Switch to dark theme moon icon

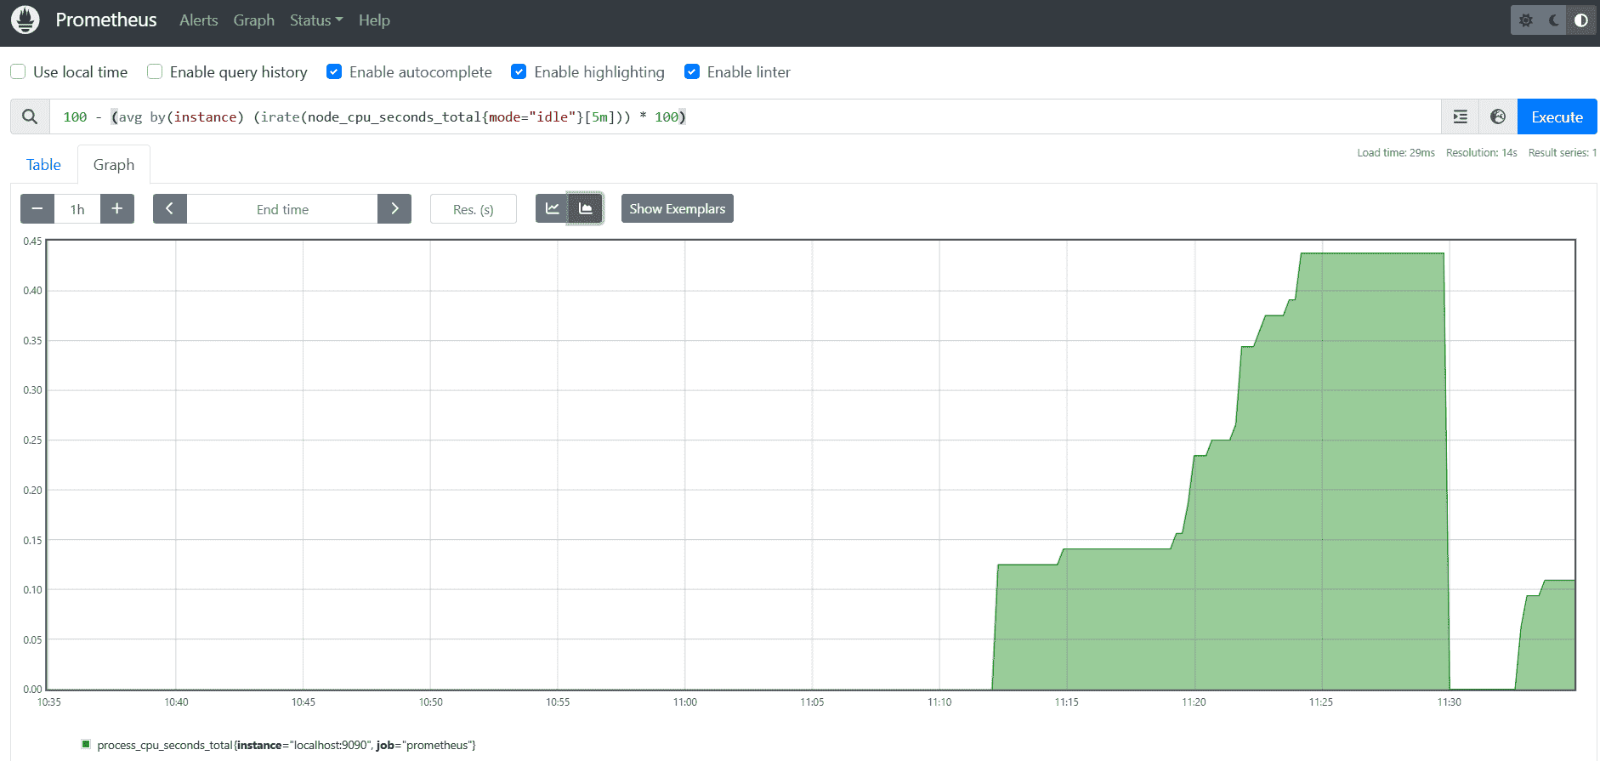tap(1553, 20)
